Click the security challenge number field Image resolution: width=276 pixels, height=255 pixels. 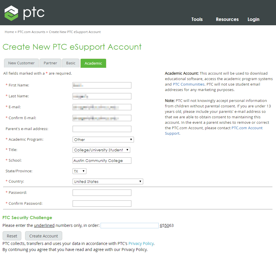(x=129, y=225)
